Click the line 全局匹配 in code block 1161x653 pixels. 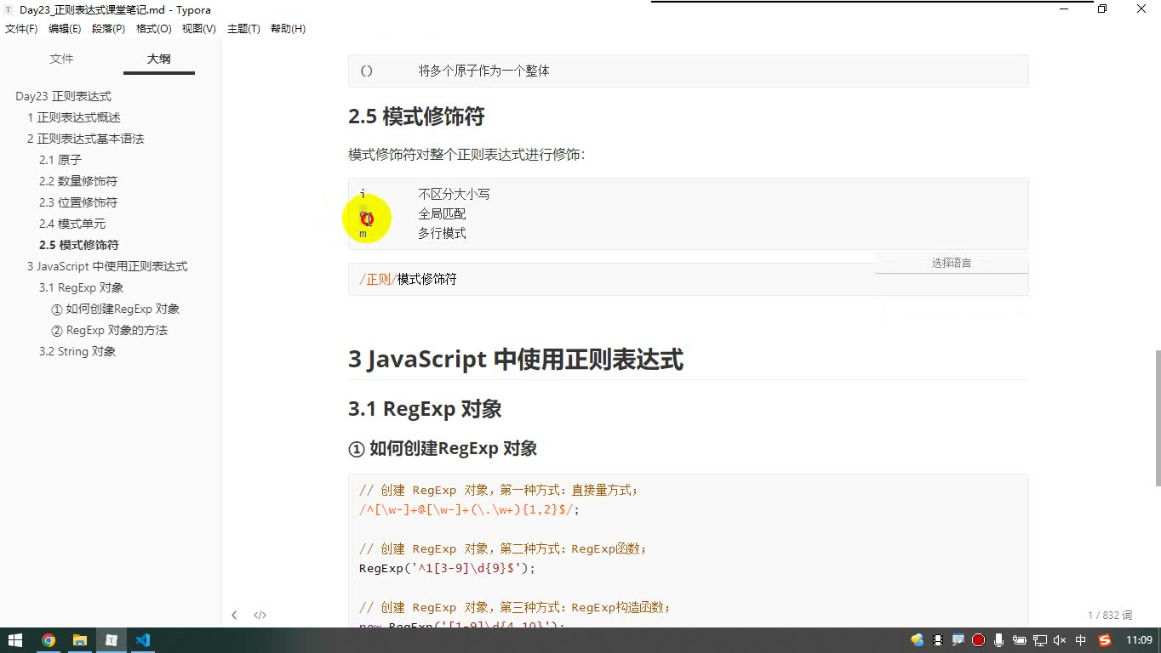442,214
